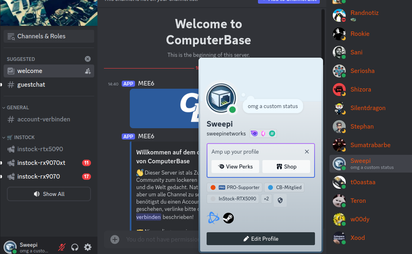Click the server boost badge
Screen dimensions: 412x254
coord(263,134)
